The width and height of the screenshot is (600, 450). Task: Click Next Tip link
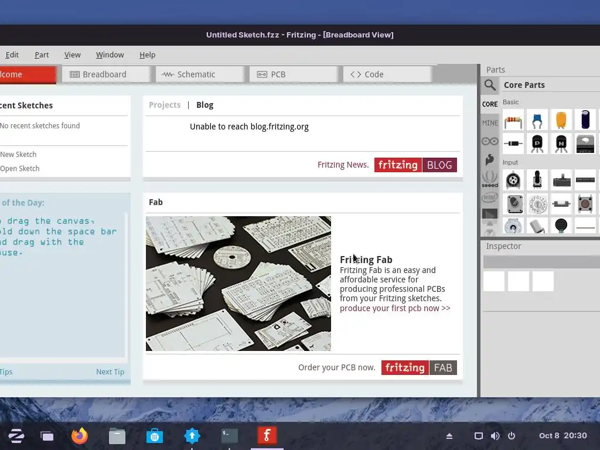[110, 371]
